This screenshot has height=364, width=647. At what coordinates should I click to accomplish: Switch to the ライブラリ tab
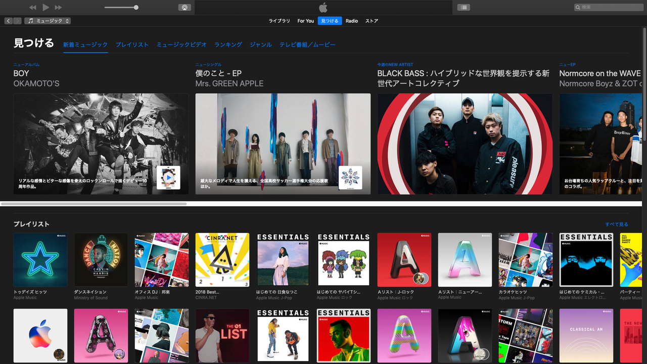click(x=280, y=21)
